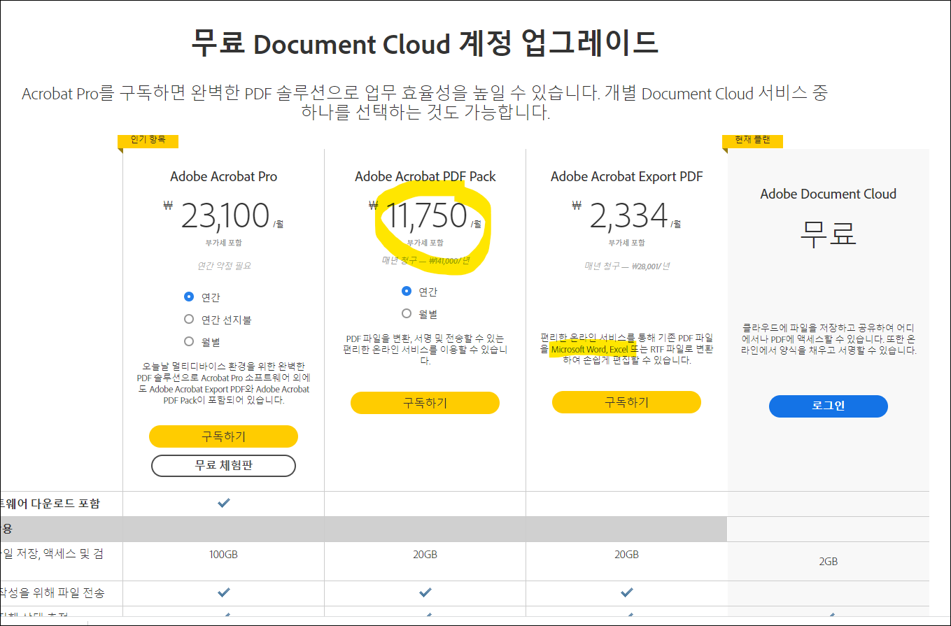
Task: Click the yellow 현재 플랜 badge
Action: pyautogui.click(x=752, y=140)
